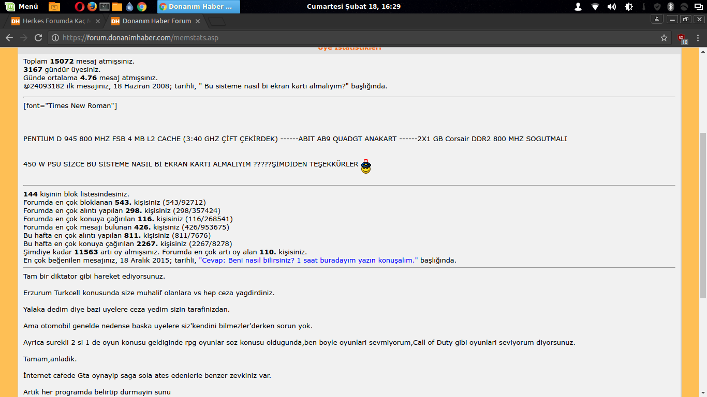Screen dimensions: 707x397
Task: Click '144 kişinin blok listesindesiniz' line
Action: [76, 194]
